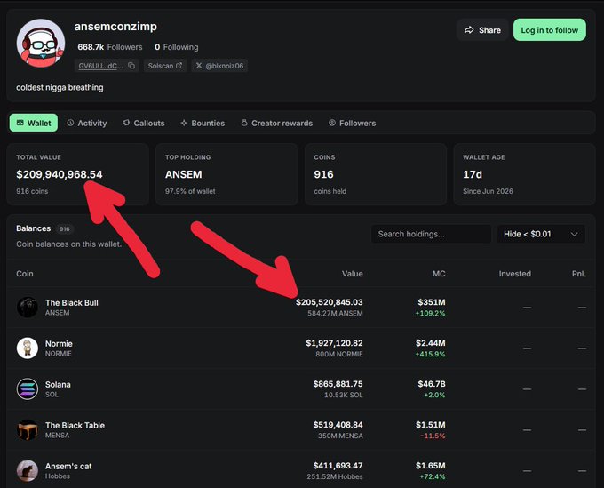
Task: Go to the Bounties tab
Action: pos(203,123)
